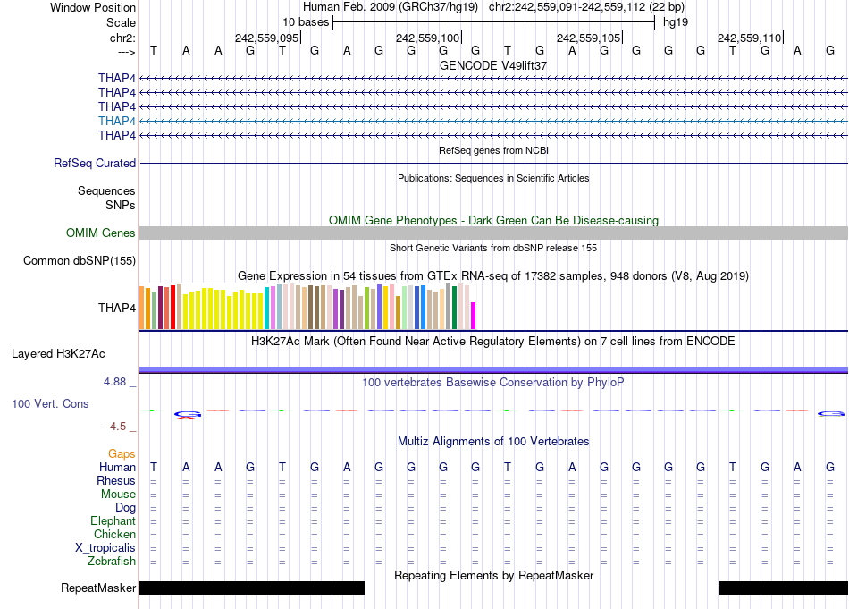Click the ---> sequence direction arrow label
Image resolution: width=849 pixels, height=609 pixels.
tap(127, 52)
